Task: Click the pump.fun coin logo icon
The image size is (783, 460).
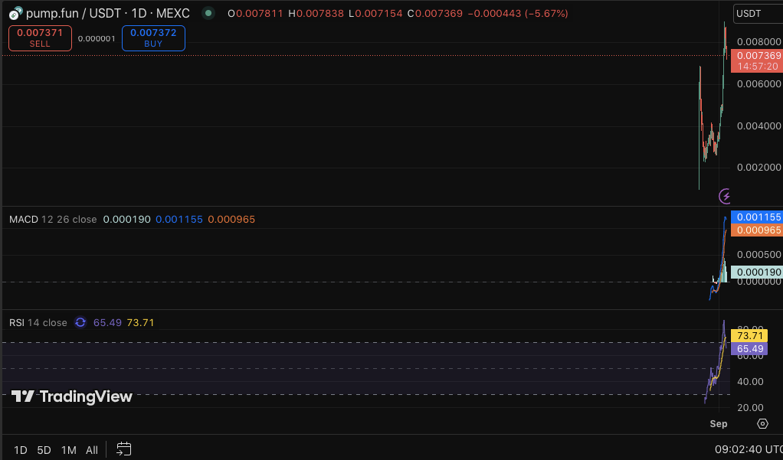Action: coord(16,13)
